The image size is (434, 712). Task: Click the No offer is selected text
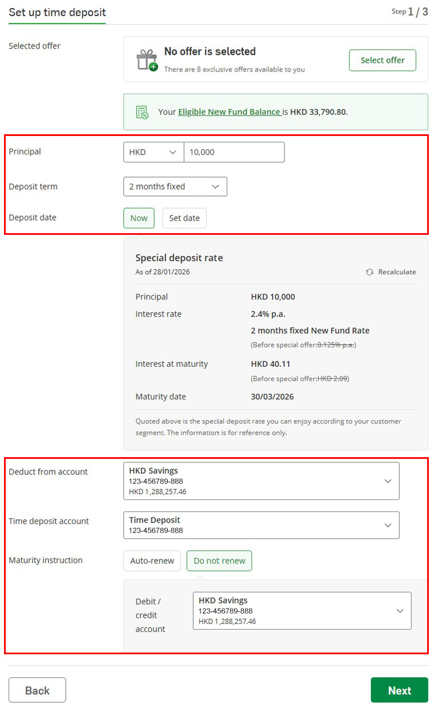[x=210, y=51]
